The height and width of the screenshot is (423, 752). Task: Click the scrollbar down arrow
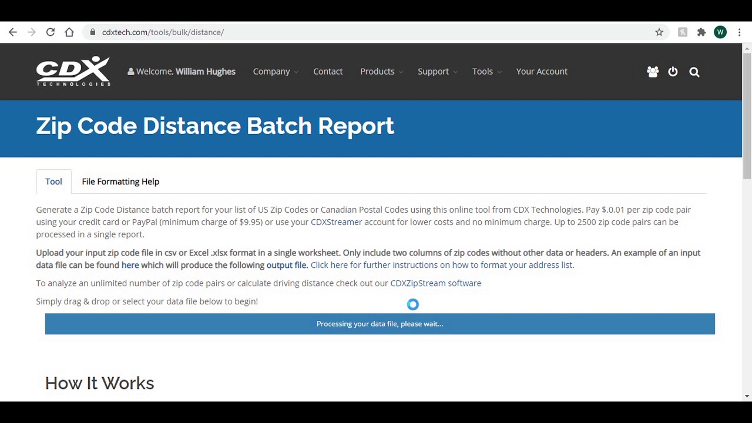coord(747,397)
